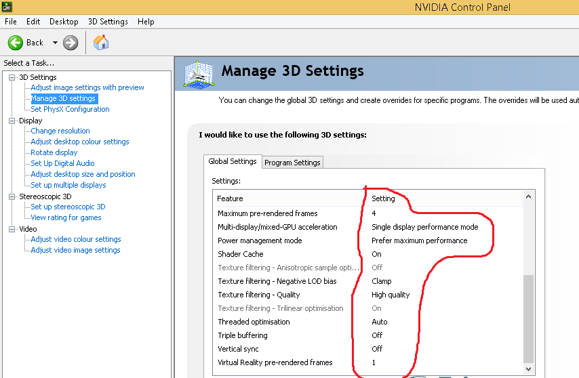Select Texture filtering - Quality row
The width and height of the screenshot is (579, 378).
pos(367,295)
